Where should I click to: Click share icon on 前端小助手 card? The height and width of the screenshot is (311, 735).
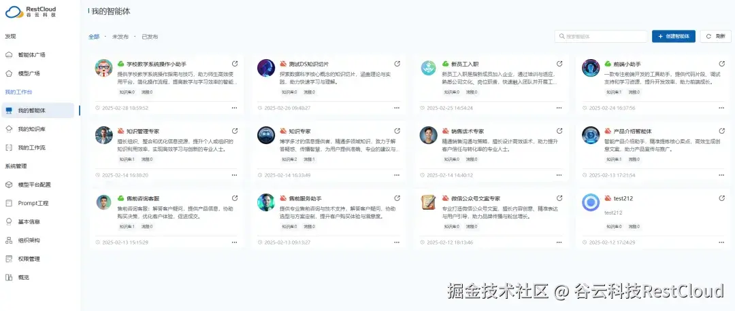722,64
